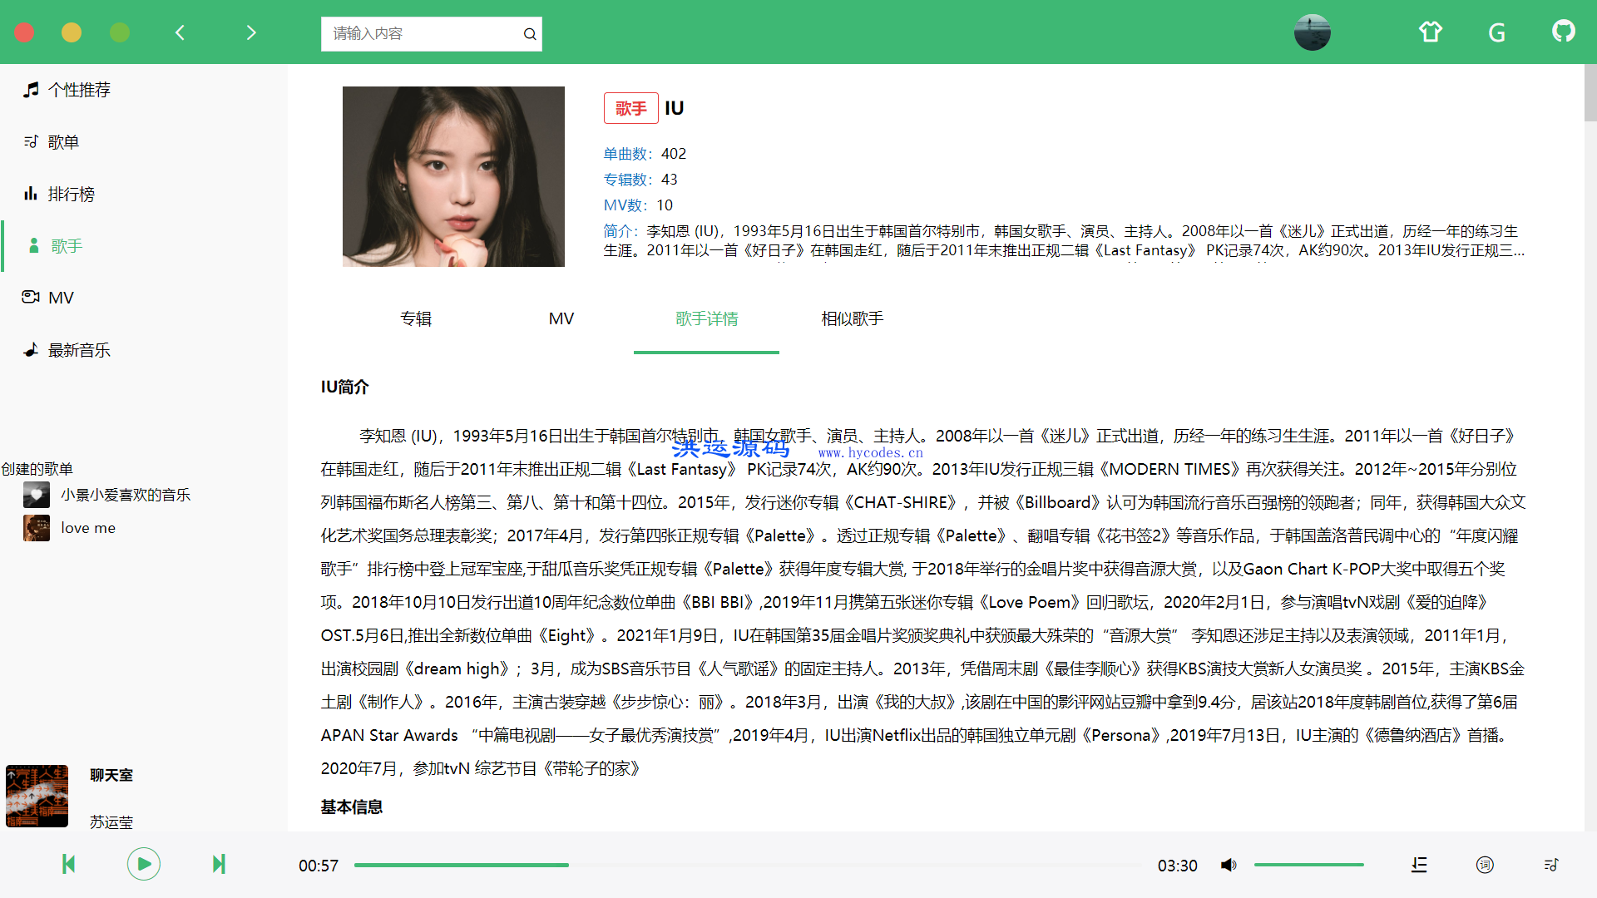This screenshot has height=898, width=1597.
Task: Click the 最新音乐 note icon
Action: click(x=31, y=350)
